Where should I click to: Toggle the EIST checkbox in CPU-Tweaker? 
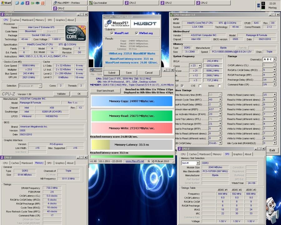[x=182, y=86]
